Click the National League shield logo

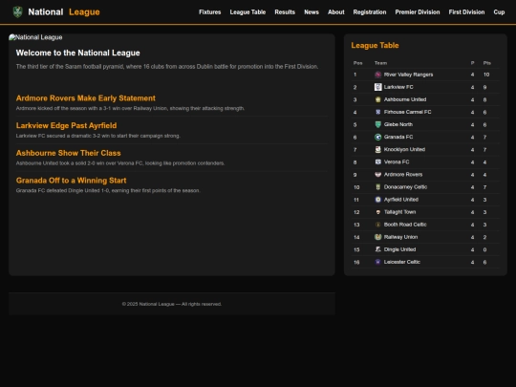17,12
